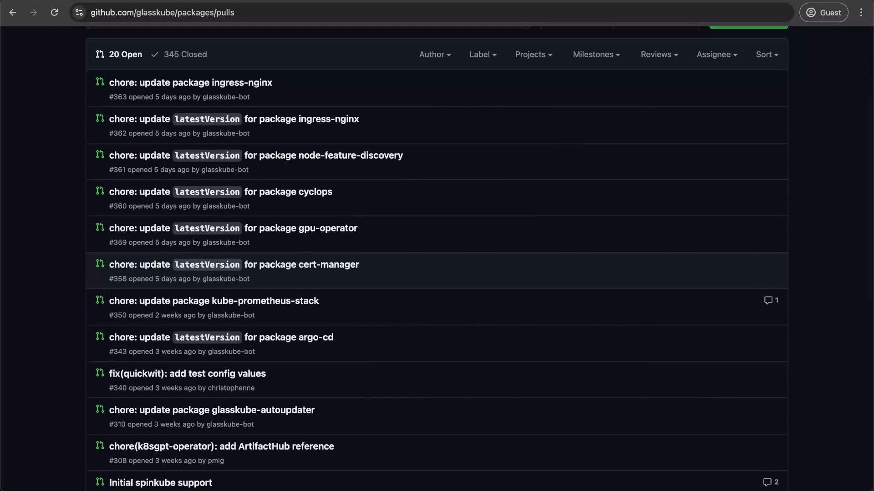Open PR updating latestVersion for cyclops
The width and height of the screenshot is (874, 491).
(x=221, y=191)
